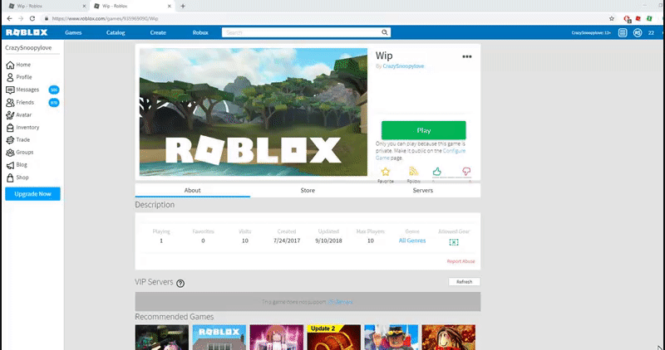Click the red circular browser extension icon
This screenshot has height=350, width=665.
[627, 18]
